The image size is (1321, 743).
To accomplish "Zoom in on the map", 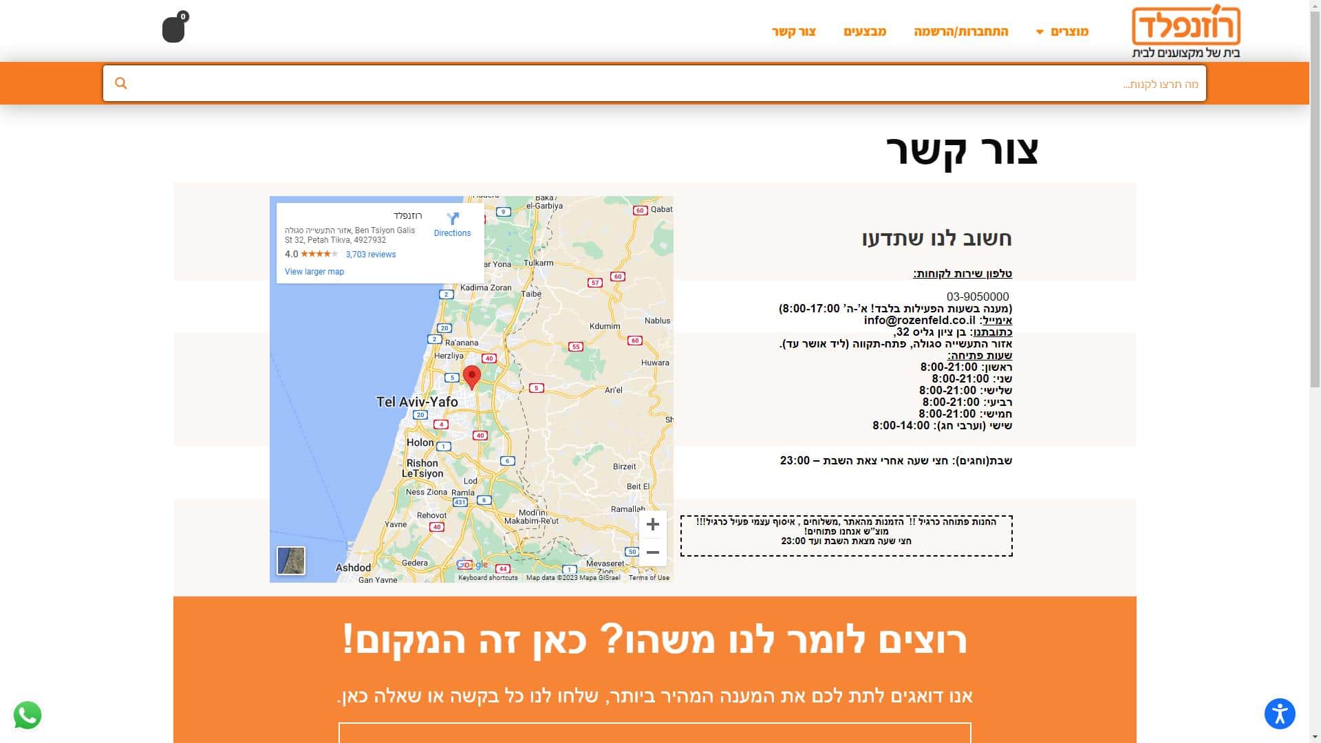I will coord(652,524).
